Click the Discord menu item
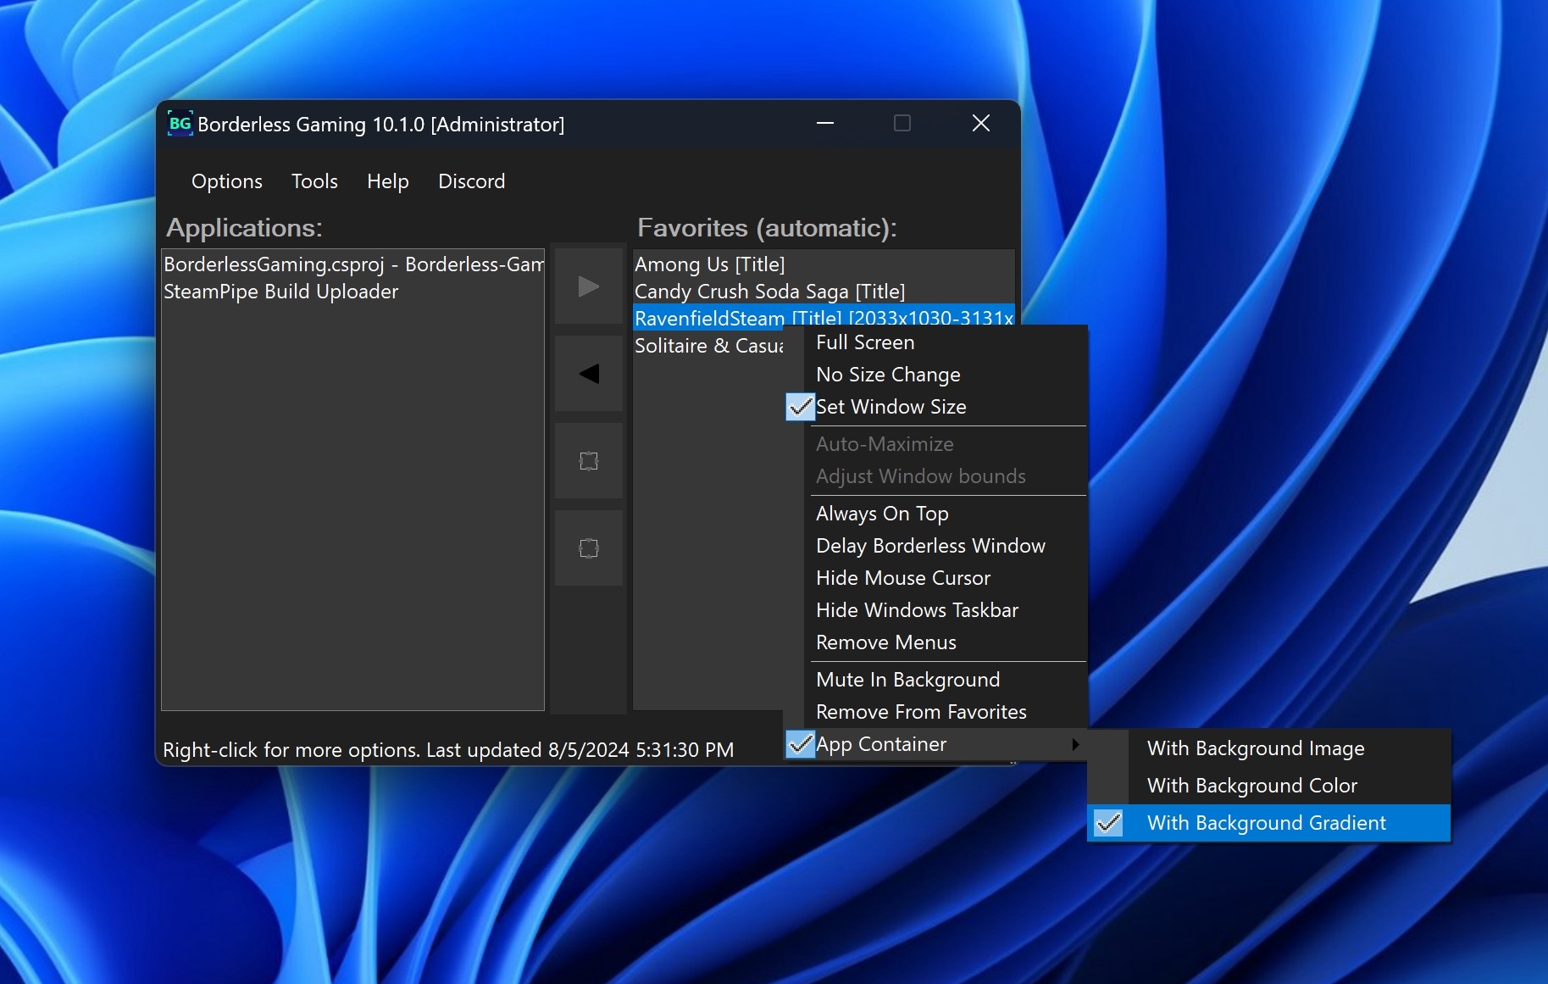This screenshot has height=984, width=1548. tap(471, 181)
